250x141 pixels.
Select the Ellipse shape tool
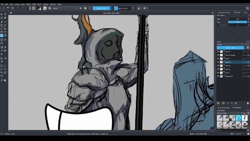pyautogui.click(x=5, y=25)
